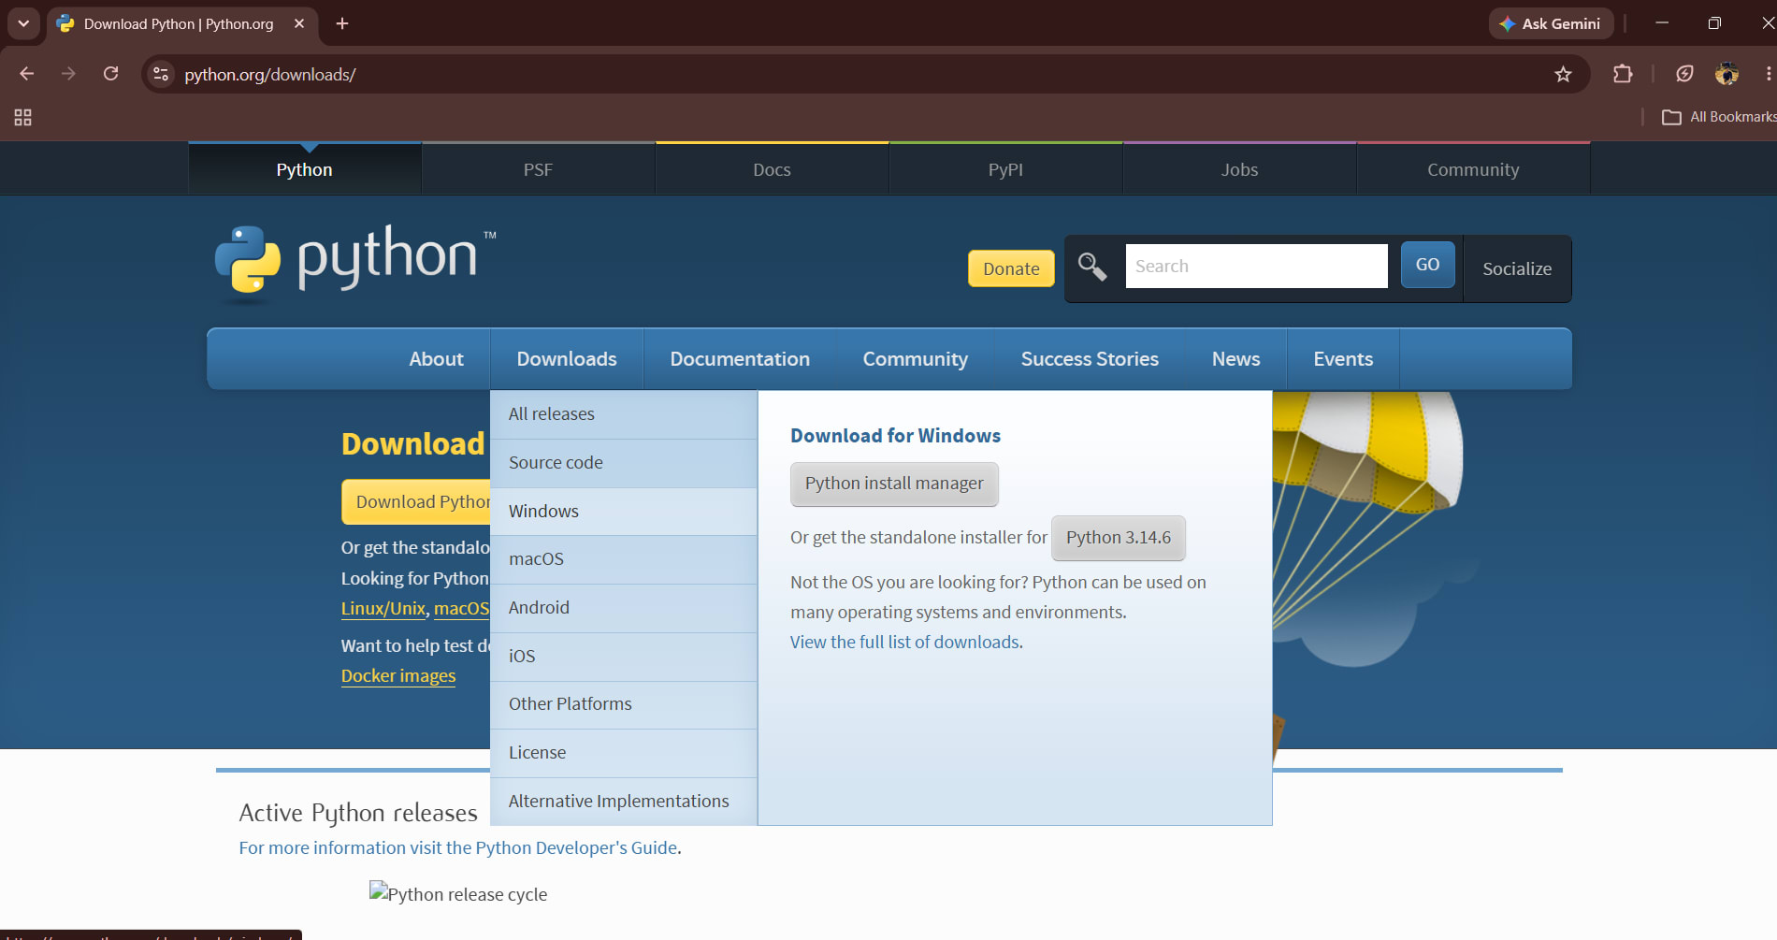Image resolution: width=1777 pixels, height=940 pixels.
Task: Click the browser back arrow
Action: click(x=26, y=74)
